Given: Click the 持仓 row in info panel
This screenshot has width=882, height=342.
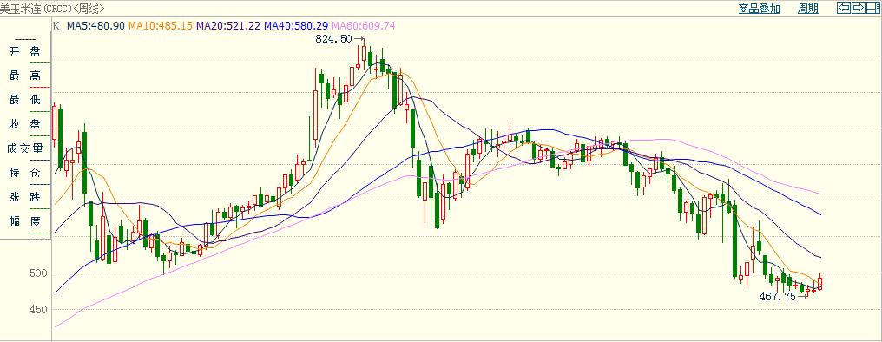Looking at the screenshot, I should pyautogui.click(x=25, y=173).
